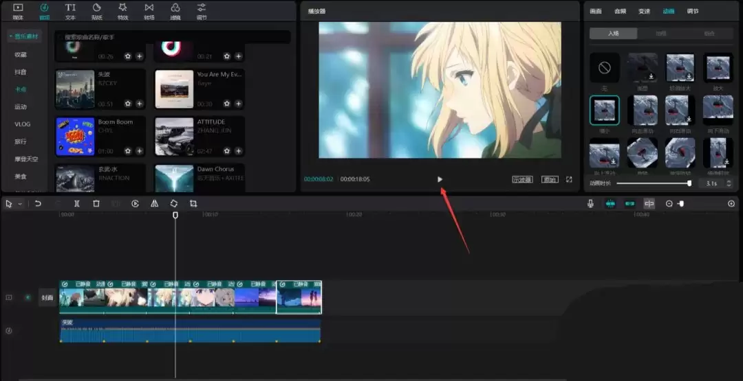This screenshot has width=743, height=381.
Task: Select the crop tool icon
Action: [x=193, y=204]
